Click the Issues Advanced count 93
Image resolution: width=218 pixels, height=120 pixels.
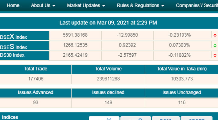[35, 103]
